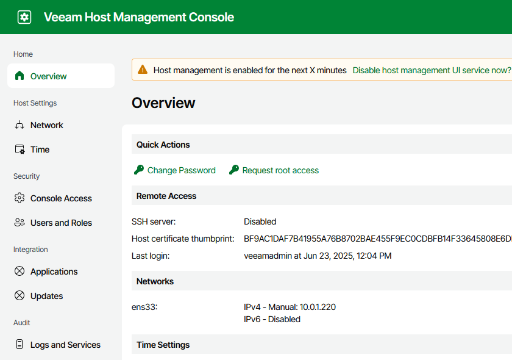Click the warning triangle in the banner
Viewport: 512px width, 360px height.
(143, 70)
